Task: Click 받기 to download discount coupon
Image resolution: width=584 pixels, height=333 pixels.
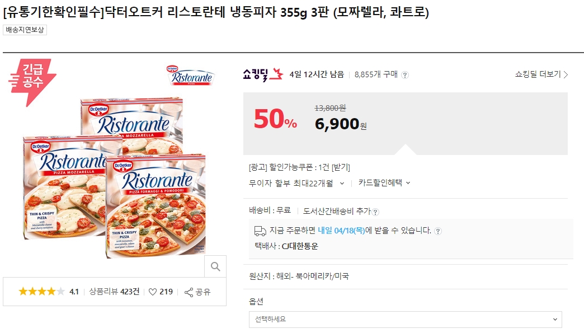Action: point(341,167)
